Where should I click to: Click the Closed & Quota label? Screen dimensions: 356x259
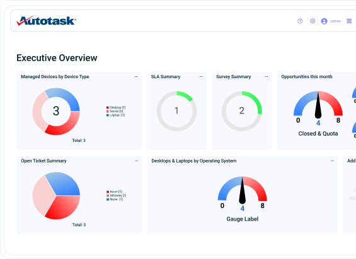point(318,134)
